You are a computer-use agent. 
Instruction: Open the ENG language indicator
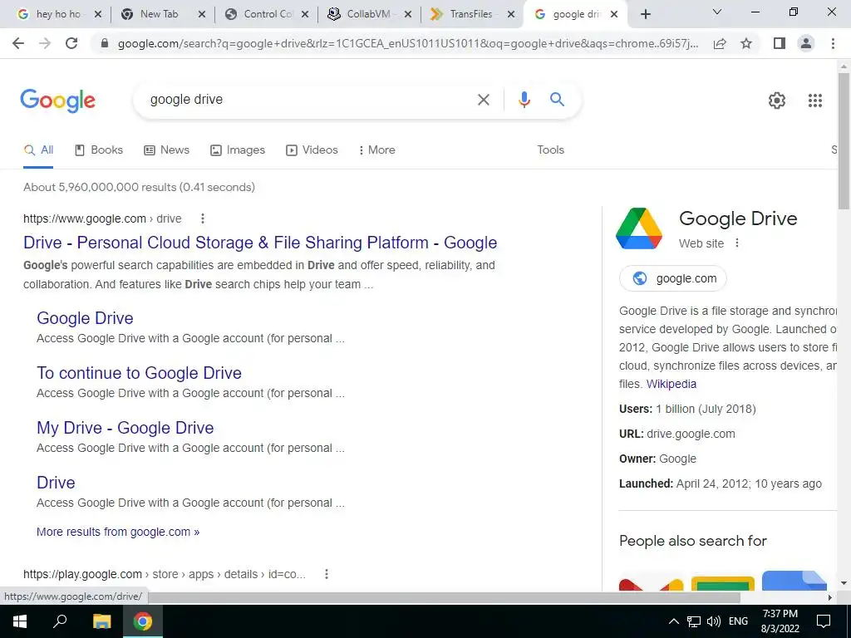point(738,621)
